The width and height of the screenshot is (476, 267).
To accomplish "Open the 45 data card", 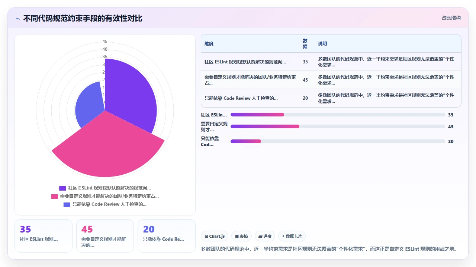I will pos(105,236).
